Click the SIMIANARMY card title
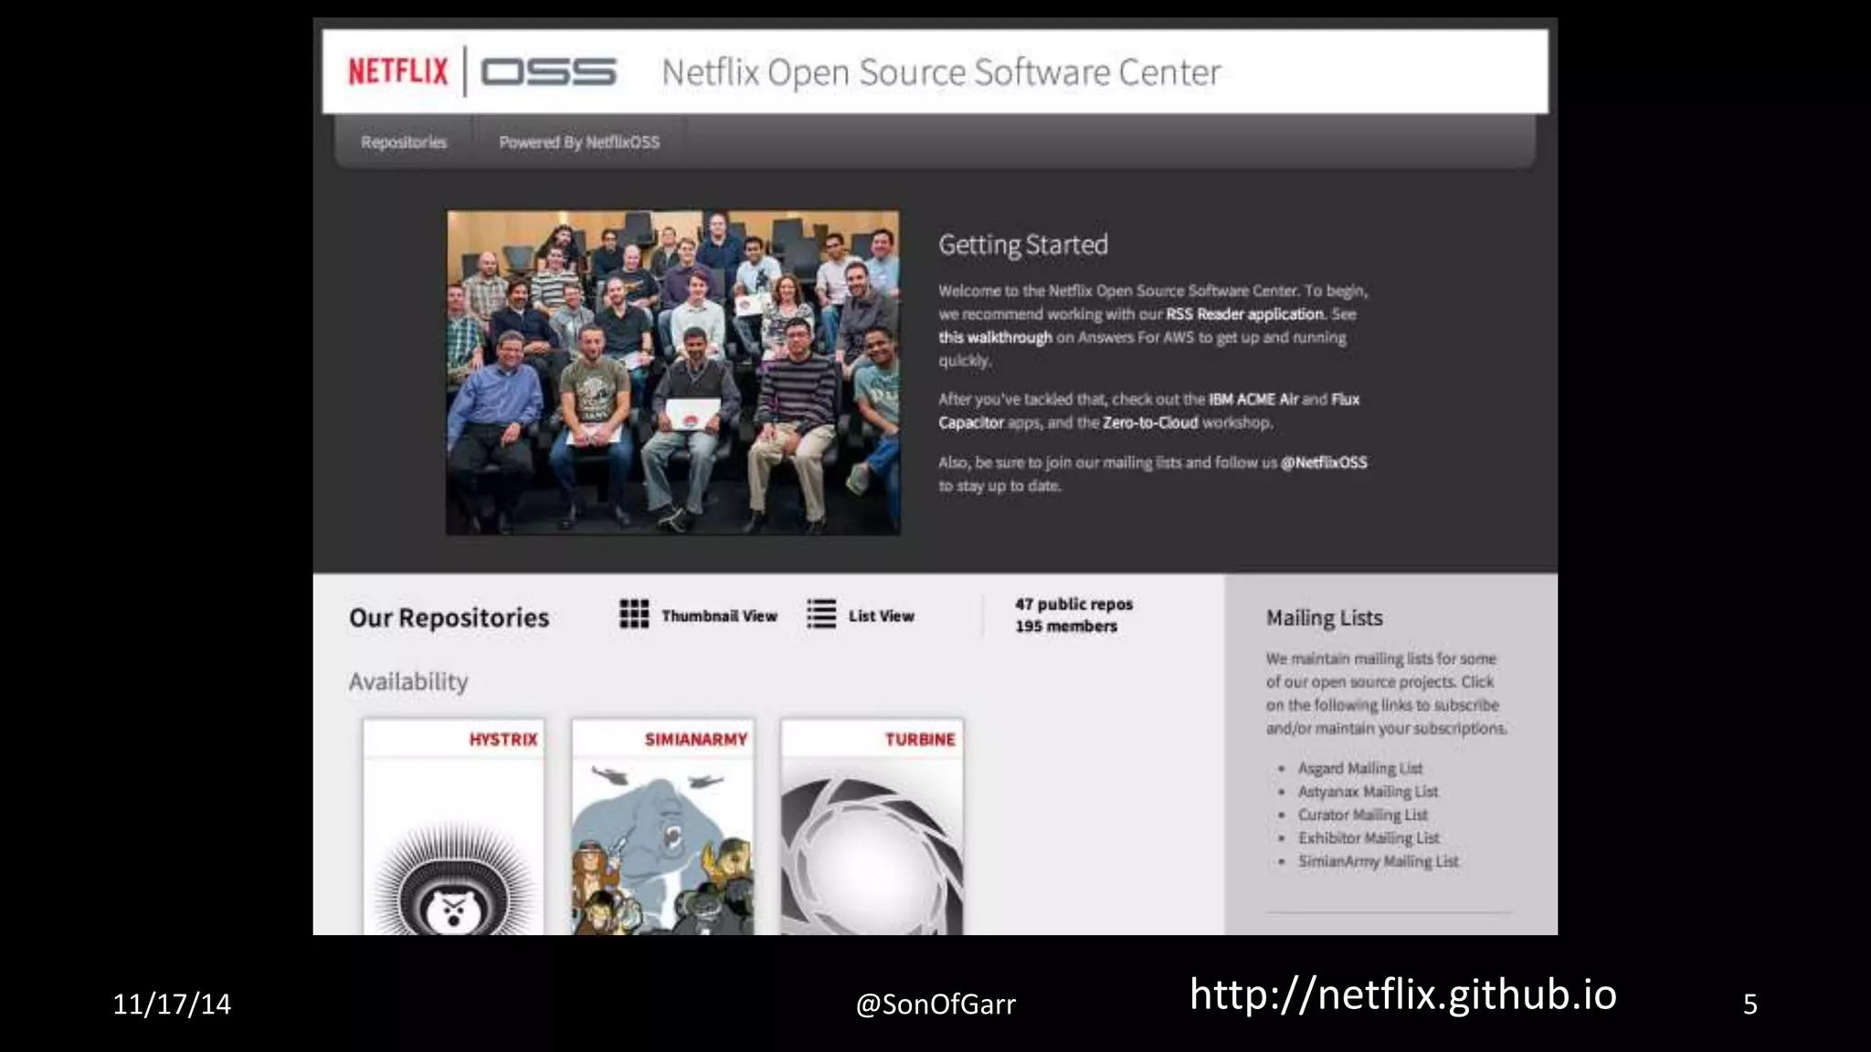 (x=696, y=740)
